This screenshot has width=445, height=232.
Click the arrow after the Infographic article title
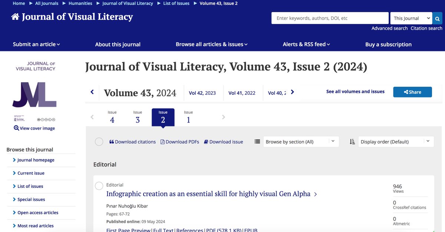click(316, 194)
